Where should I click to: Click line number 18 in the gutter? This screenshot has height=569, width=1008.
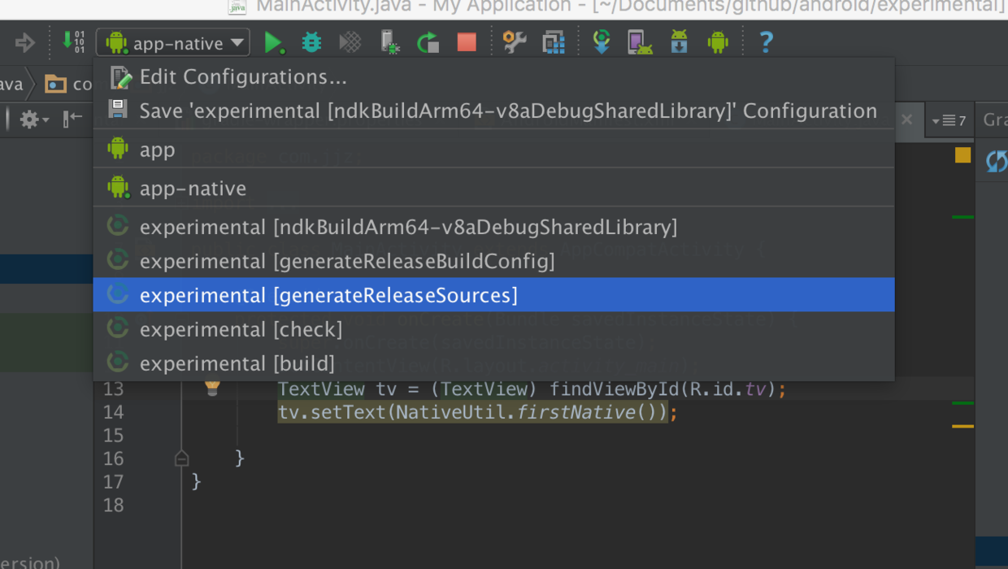(113, 505)
